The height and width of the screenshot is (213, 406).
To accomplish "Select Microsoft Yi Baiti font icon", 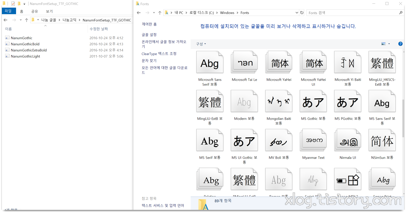I will [348, 63].
